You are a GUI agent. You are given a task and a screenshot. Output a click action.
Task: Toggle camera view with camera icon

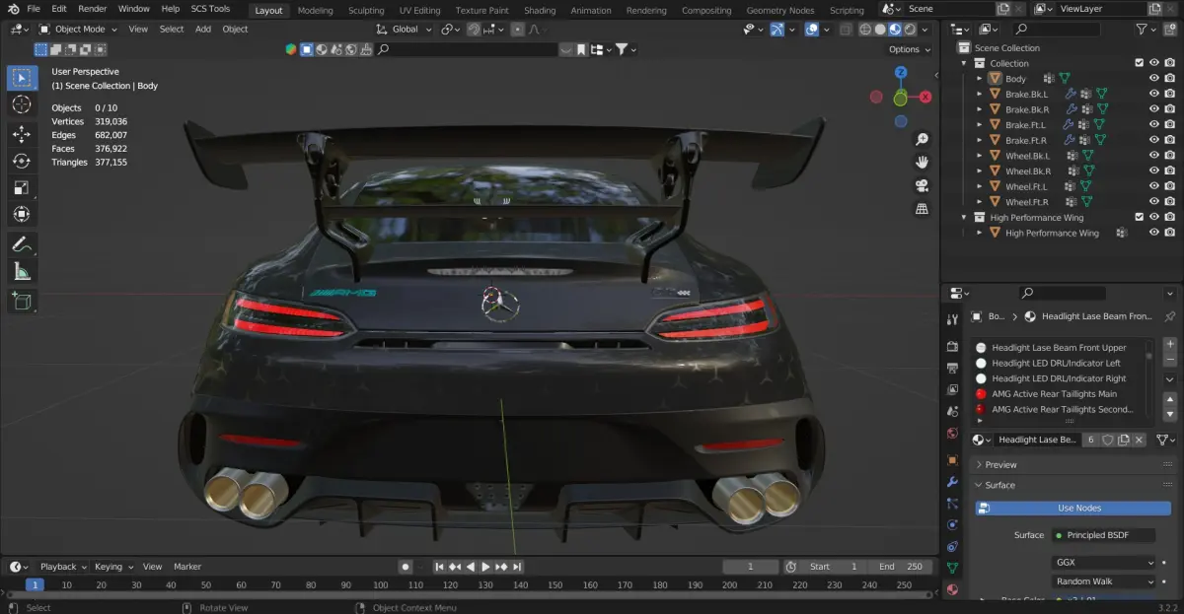922,185
